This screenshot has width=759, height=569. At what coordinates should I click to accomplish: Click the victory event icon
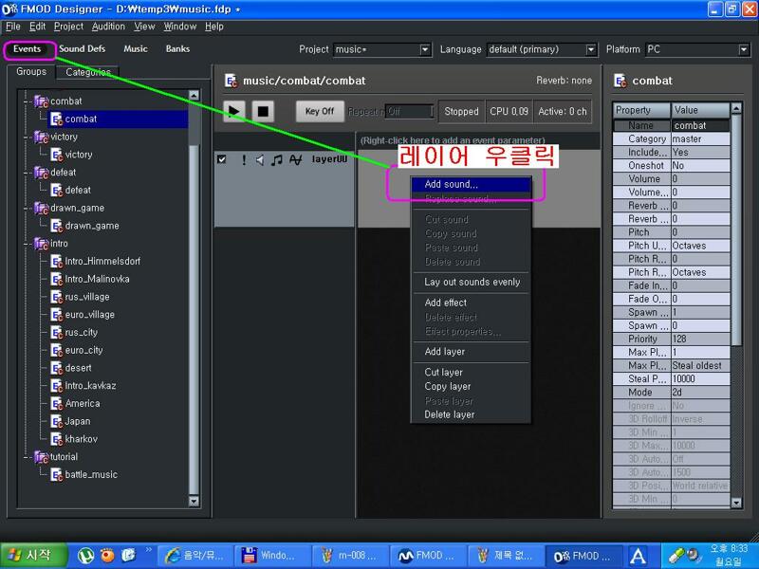(x=57, y=155)
